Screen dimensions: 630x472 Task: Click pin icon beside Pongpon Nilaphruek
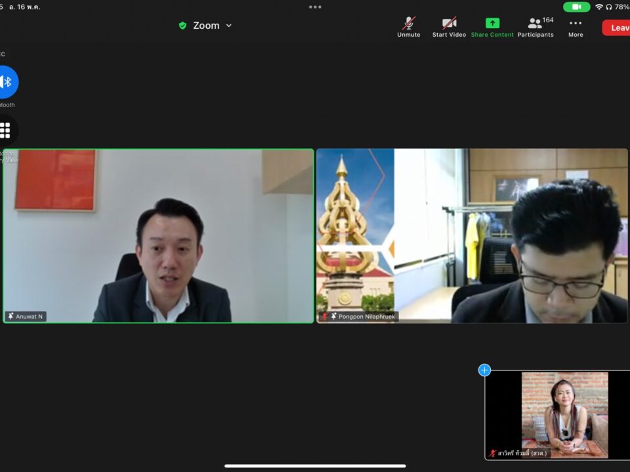coord(333,316)
